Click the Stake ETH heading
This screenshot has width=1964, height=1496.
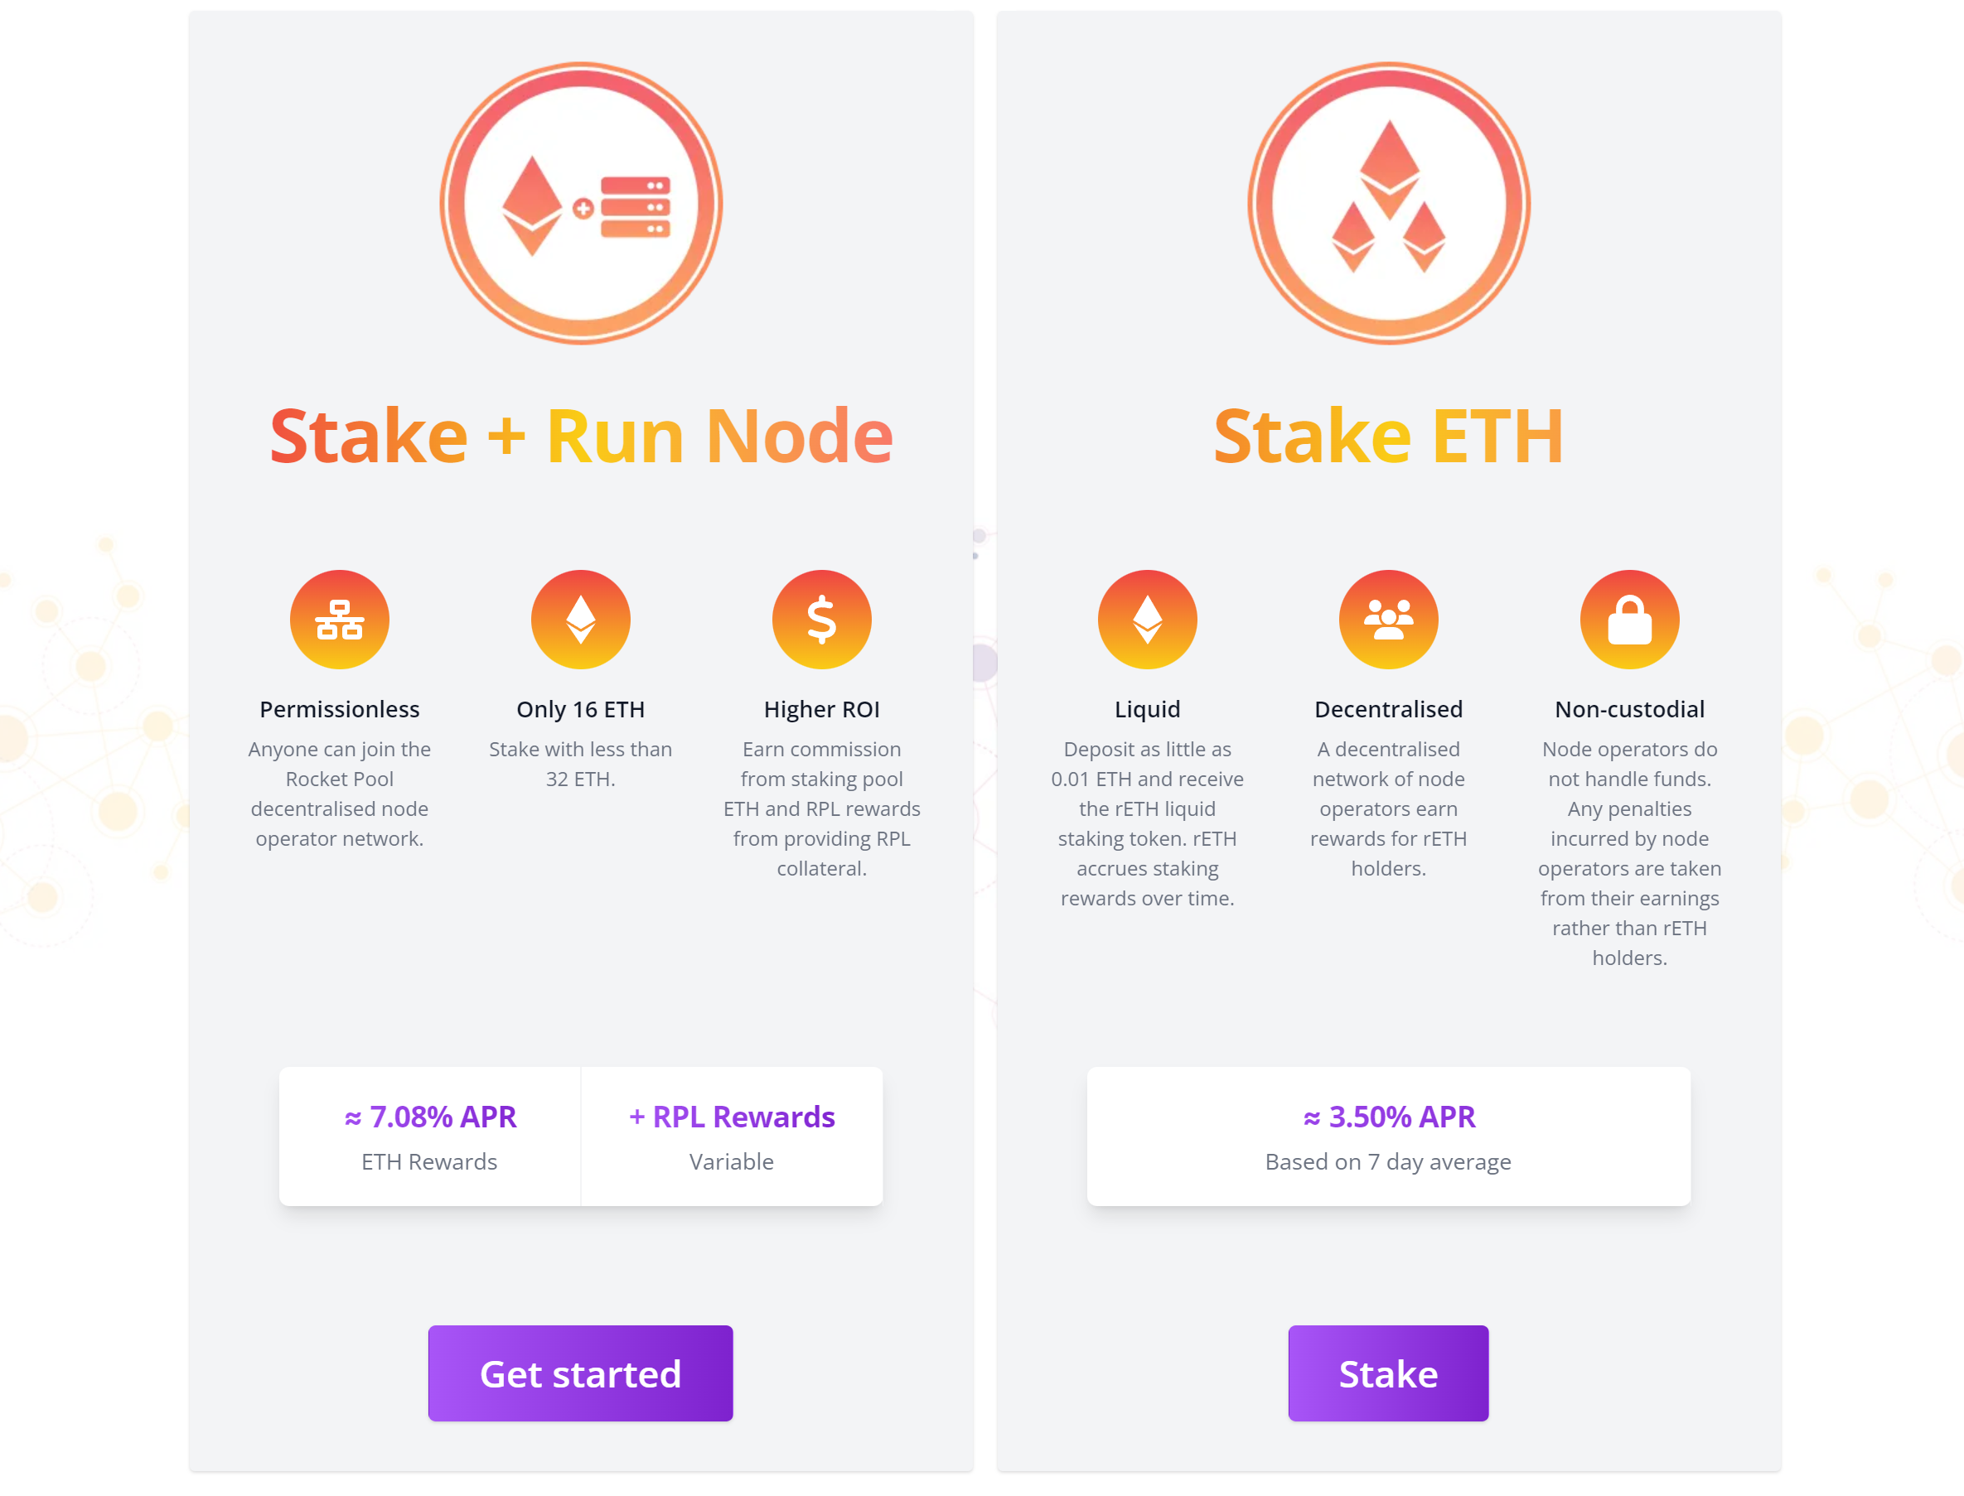coord(1388,437)
